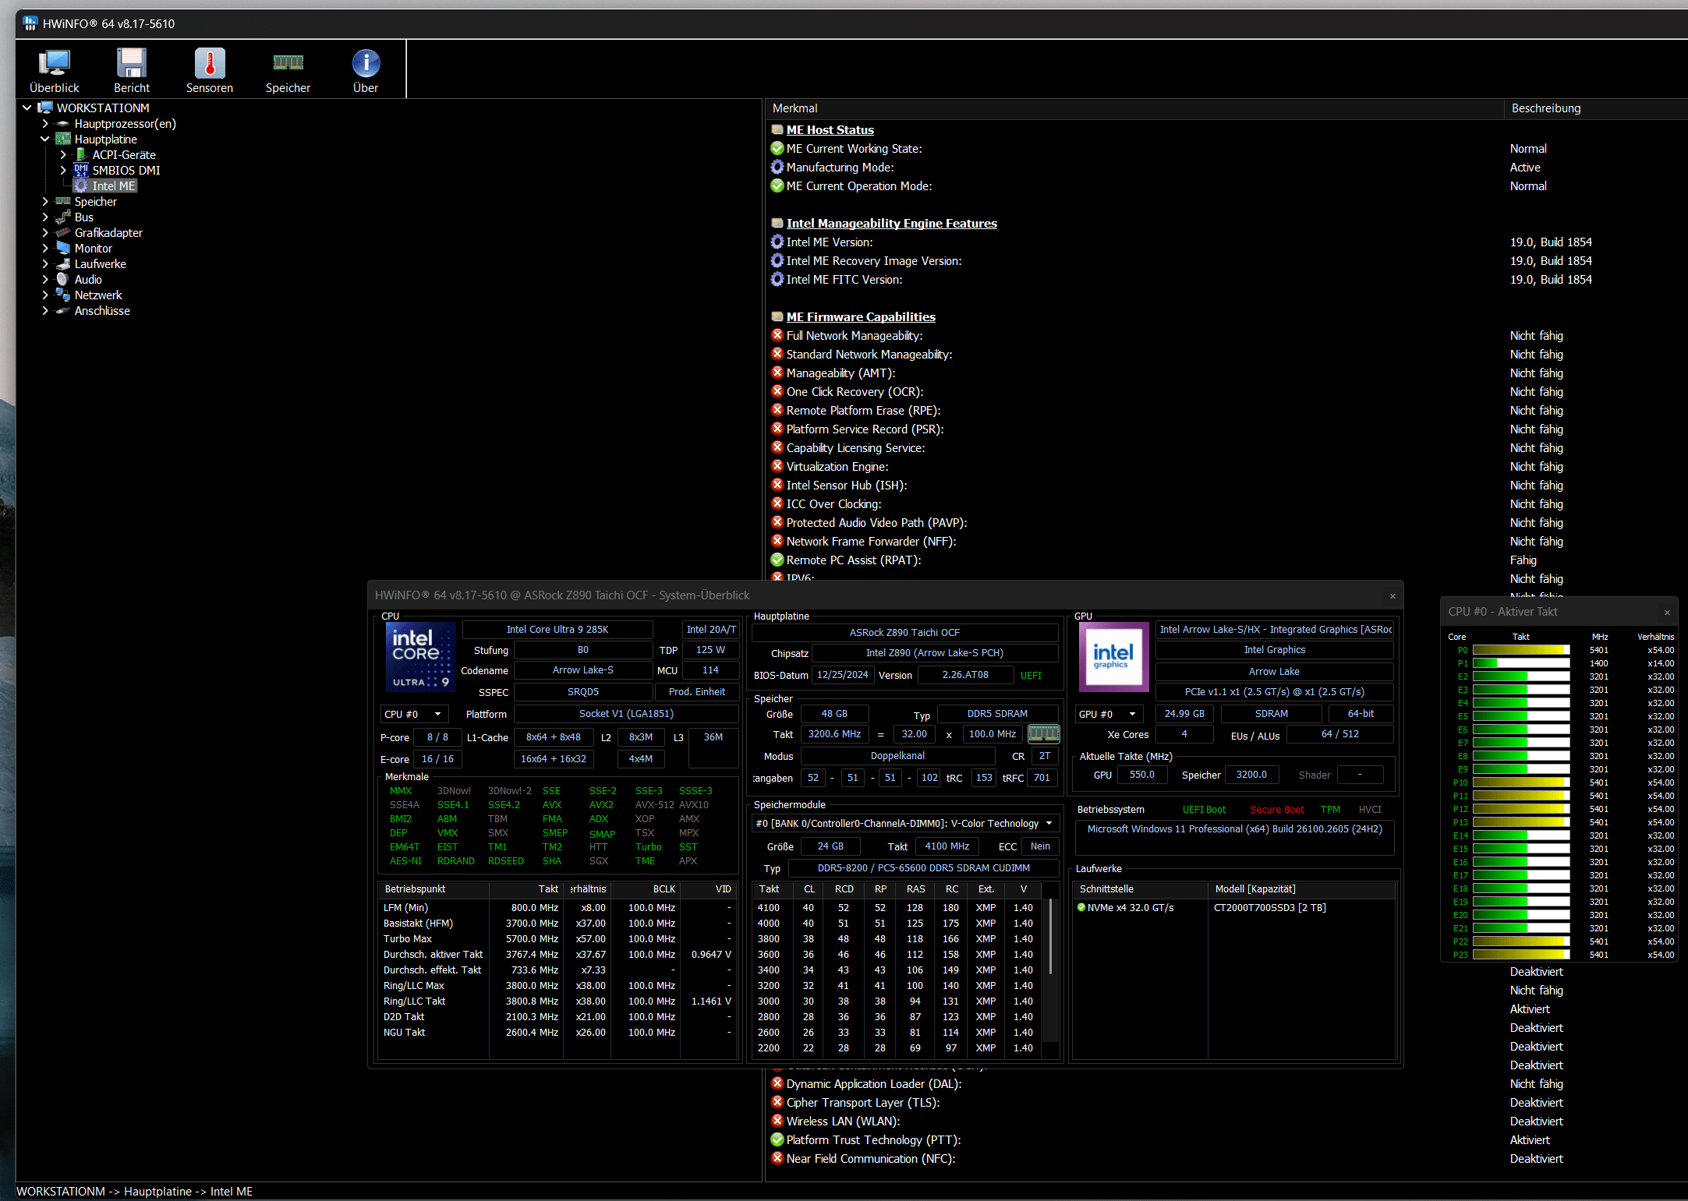Click the HVCI status label
This screenshot has height=1201, width=1688.
pos(1370,810)
